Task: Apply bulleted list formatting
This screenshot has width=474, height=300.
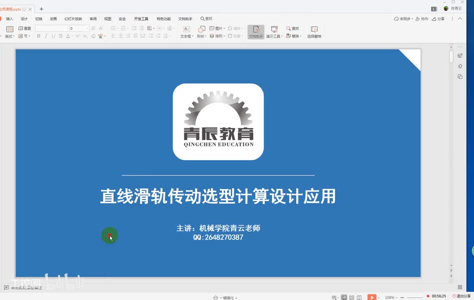Action: (x=113, y=28)
